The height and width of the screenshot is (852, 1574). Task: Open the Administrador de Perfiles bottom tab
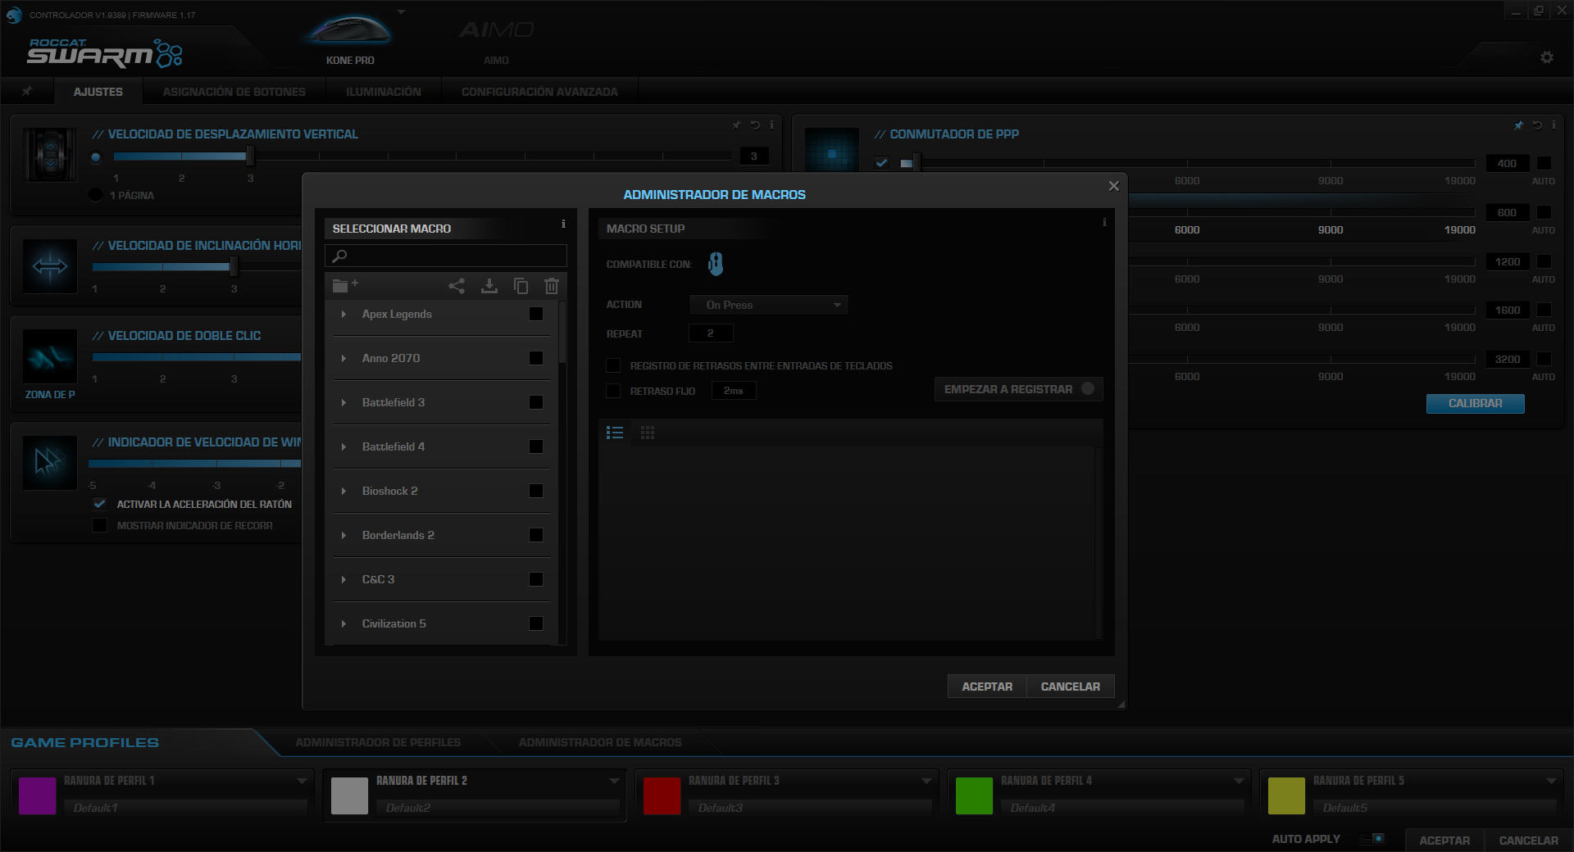(x=378, y=742)
